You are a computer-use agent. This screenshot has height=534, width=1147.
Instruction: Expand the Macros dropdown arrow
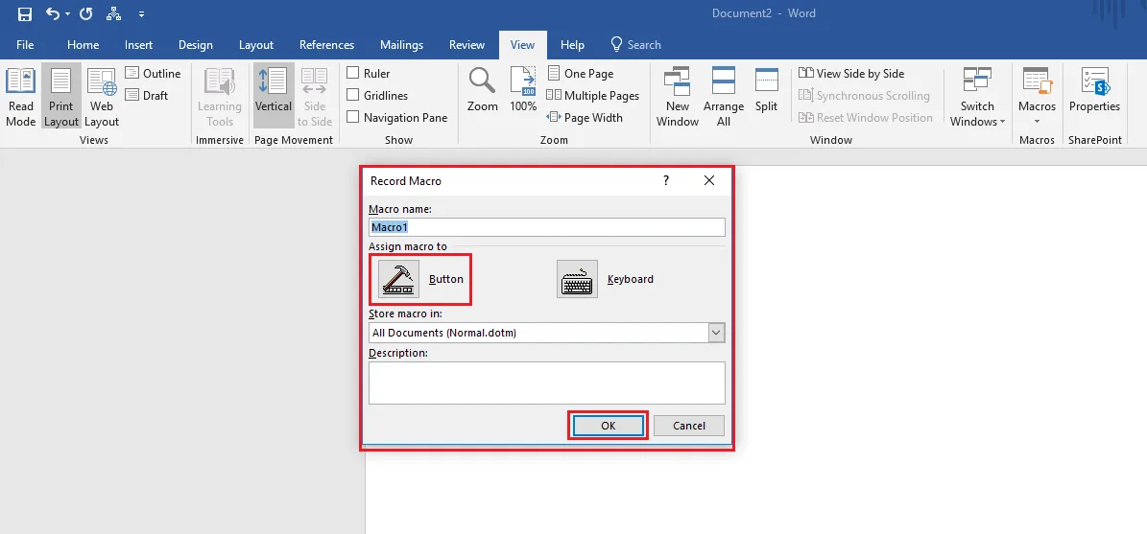1038,121
